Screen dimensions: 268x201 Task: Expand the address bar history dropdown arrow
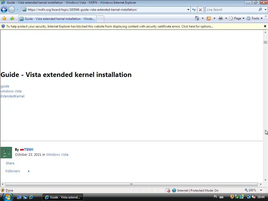point(188,10)
